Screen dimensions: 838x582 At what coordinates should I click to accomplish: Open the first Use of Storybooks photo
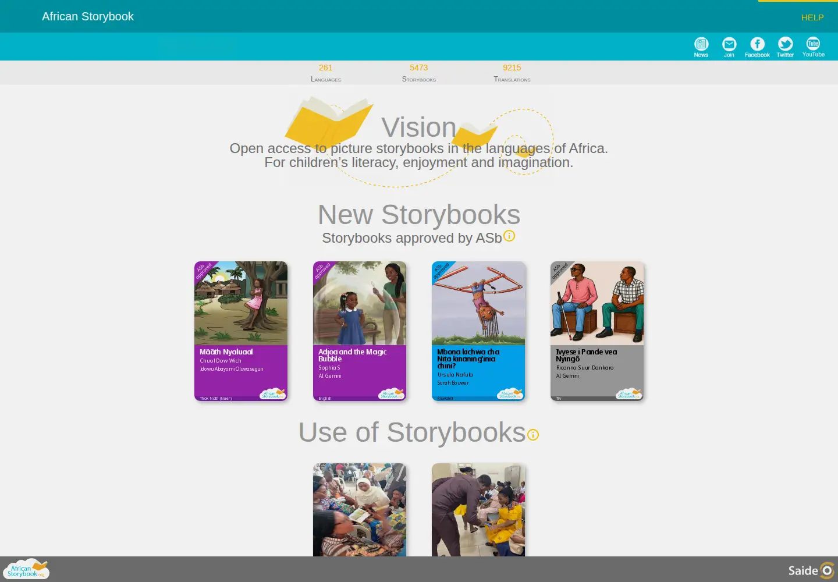coord(360,510)
